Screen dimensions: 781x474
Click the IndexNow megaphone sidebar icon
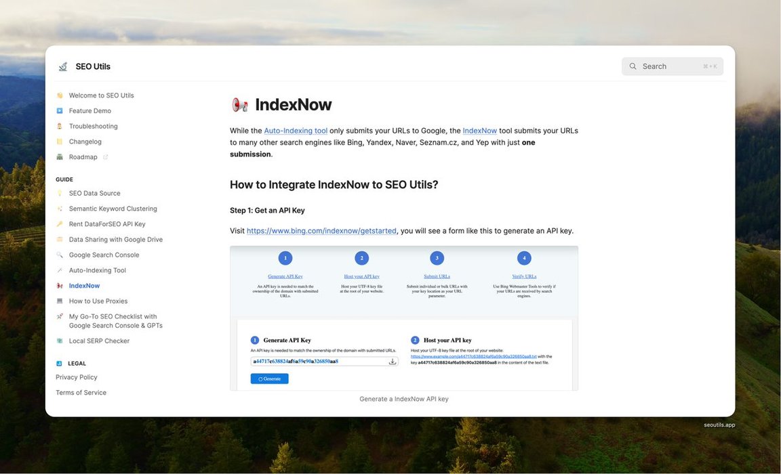click(60, 286)
